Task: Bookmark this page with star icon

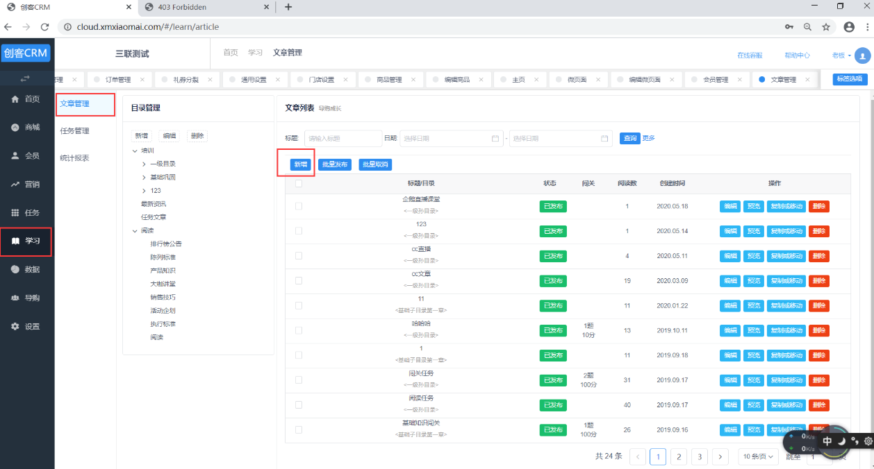Action: point(826,27)
